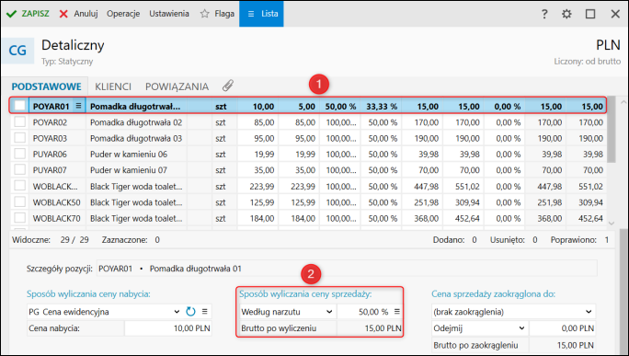Click the Anuluj cancel button
629x356 pixels.
(x=79, y=14)
